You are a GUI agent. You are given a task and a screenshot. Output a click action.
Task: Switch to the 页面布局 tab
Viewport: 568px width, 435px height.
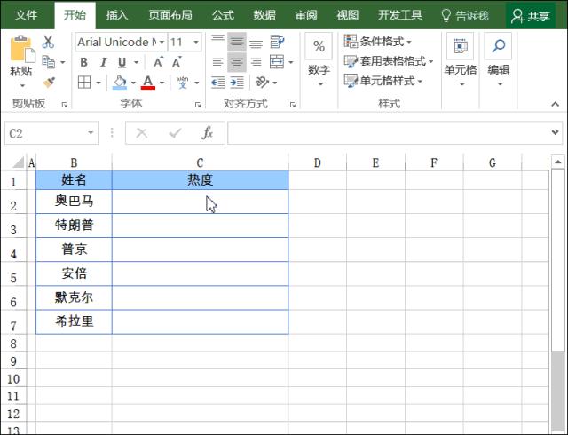point(170,15)
